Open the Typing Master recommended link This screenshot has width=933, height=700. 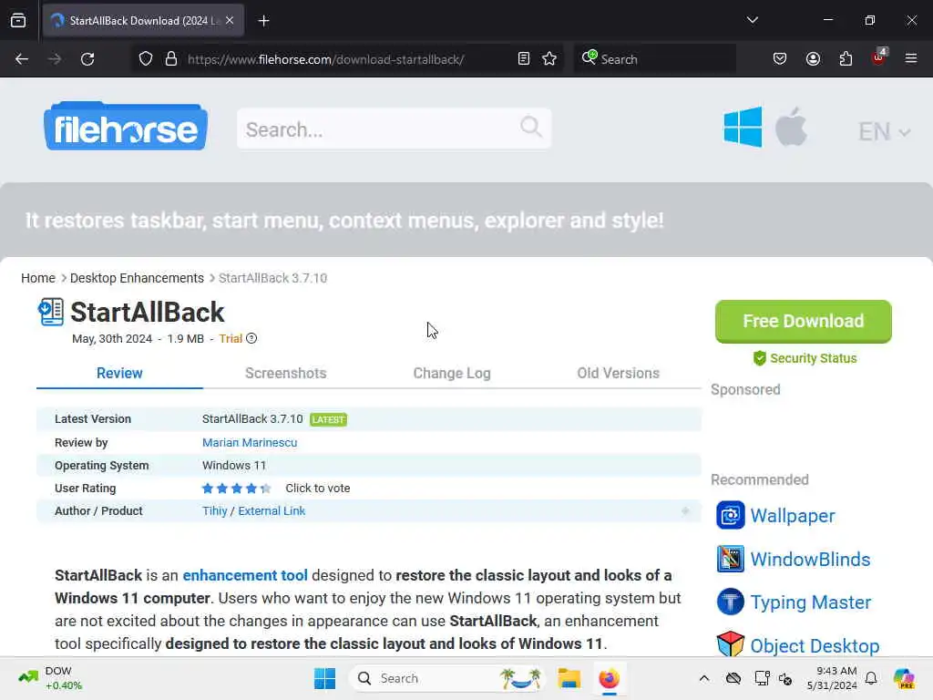[810, 602]
